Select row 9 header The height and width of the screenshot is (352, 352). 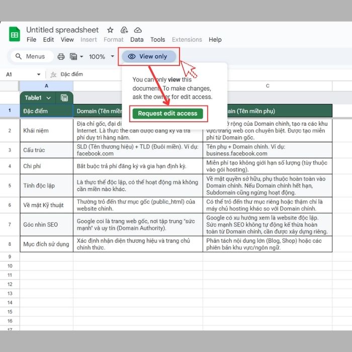(x=10, y=256)
